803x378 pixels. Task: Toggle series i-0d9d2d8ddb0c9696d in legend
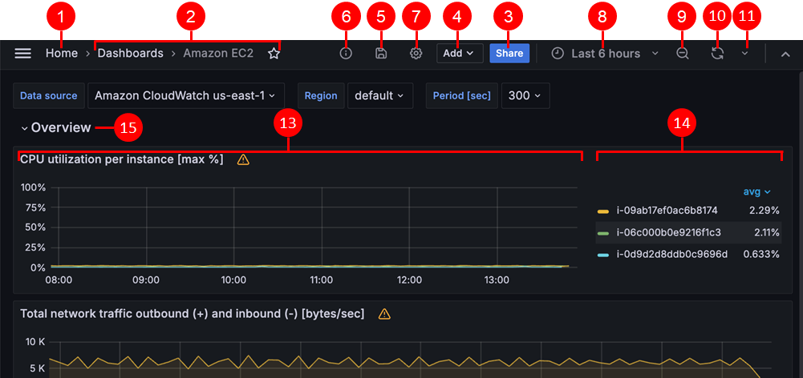pos(671,255)
